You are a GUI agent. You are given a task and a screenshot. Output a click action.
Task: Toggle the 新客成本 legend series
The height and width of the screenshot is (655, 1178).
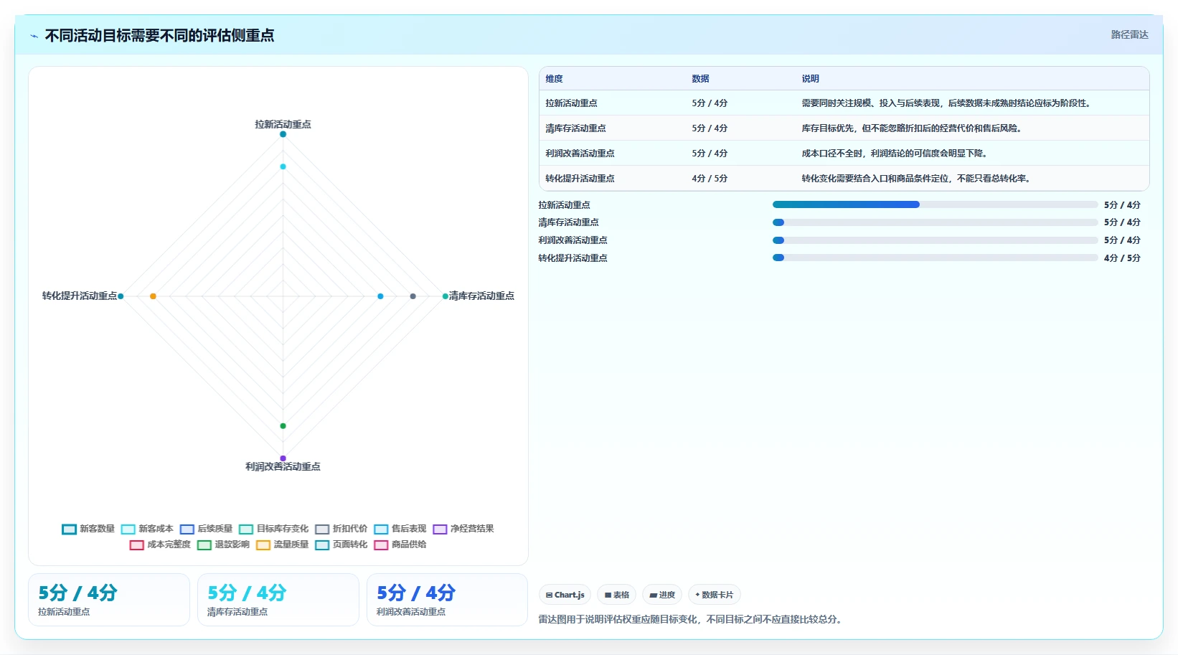click(x=147, y=529)
